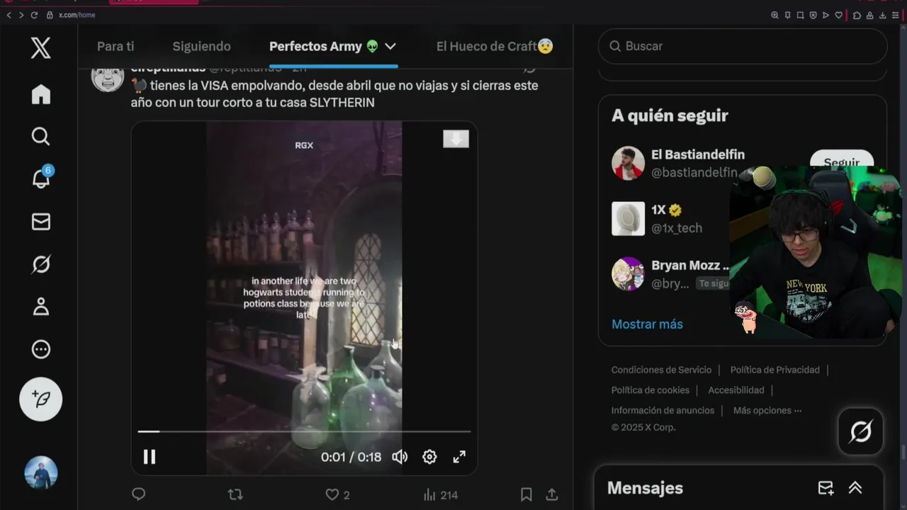Open Política de Privacidad link

(x=774, y=370)
